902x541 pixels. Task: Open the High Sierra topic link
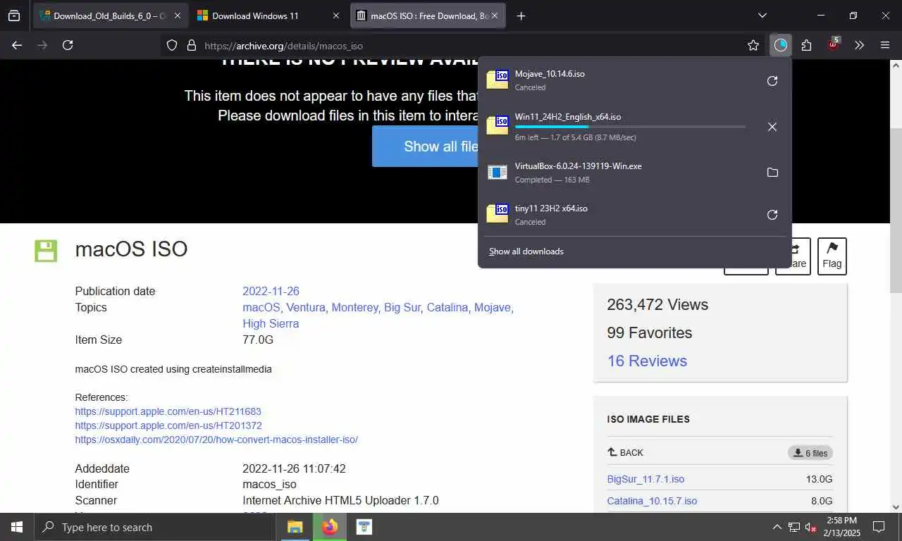coord(271,323)
